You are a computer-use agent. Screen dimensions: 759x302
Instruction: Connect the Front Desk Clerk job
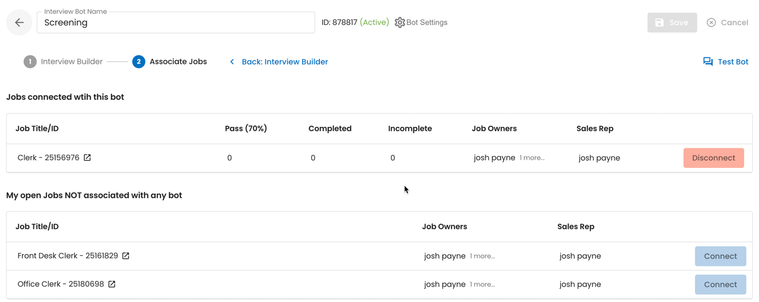(720, 256)
